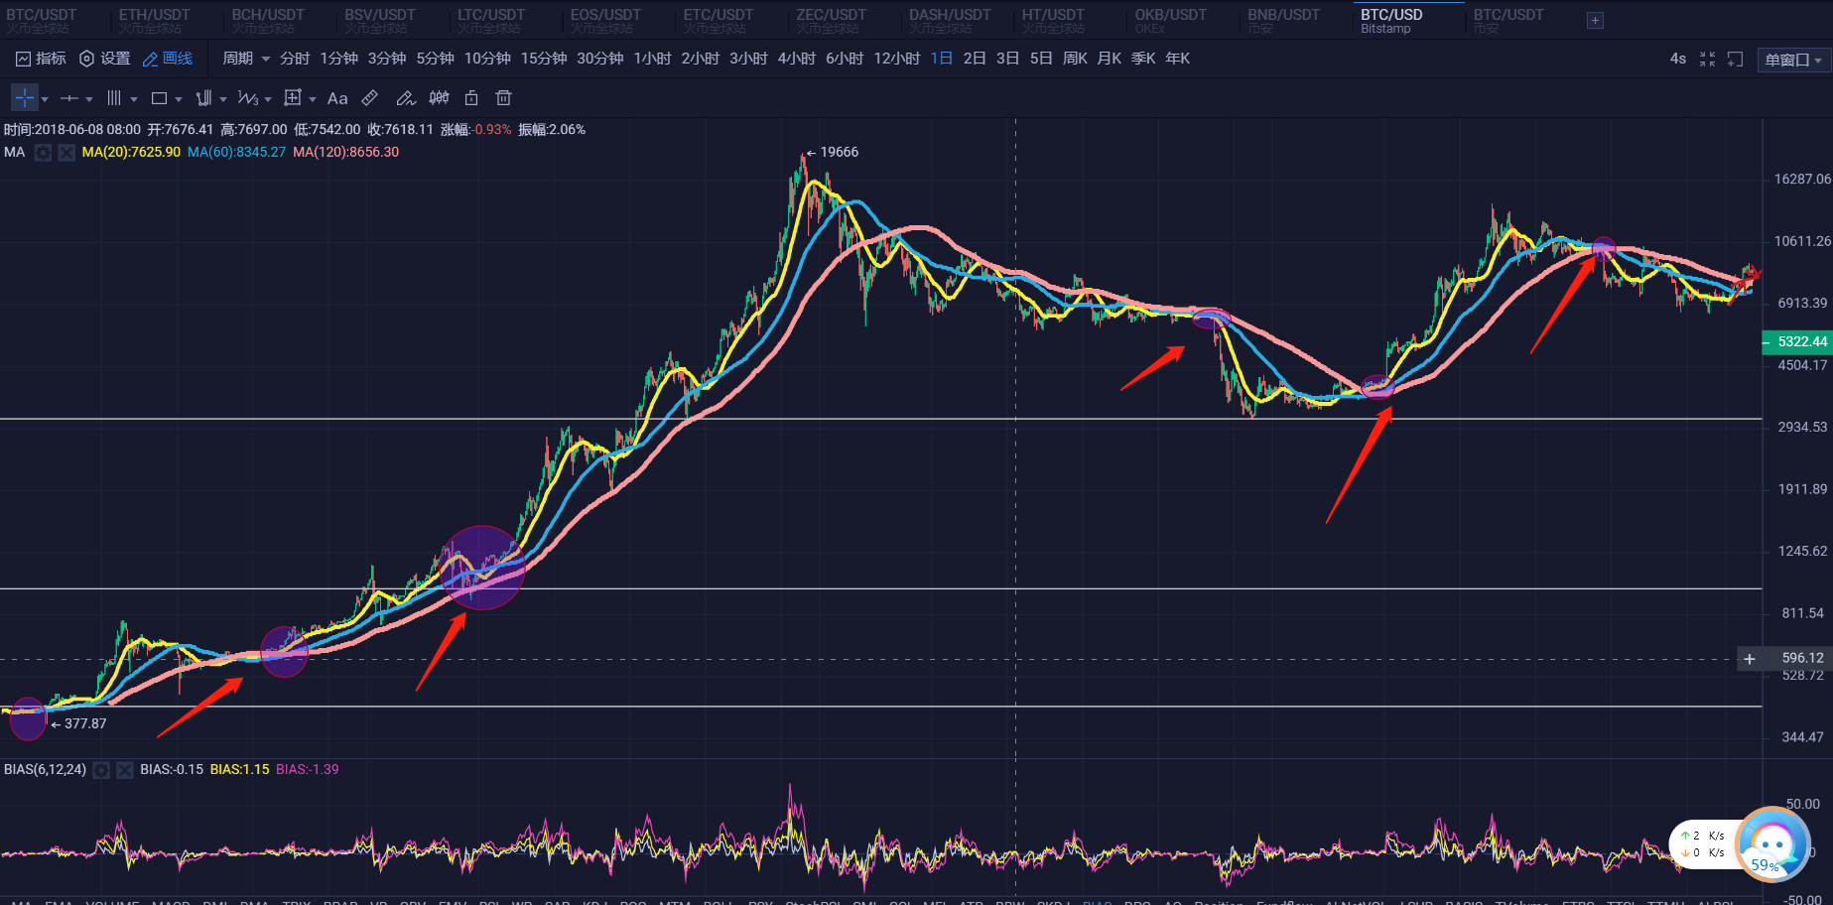Toggle the lock drawings icon

coord(471,98)
